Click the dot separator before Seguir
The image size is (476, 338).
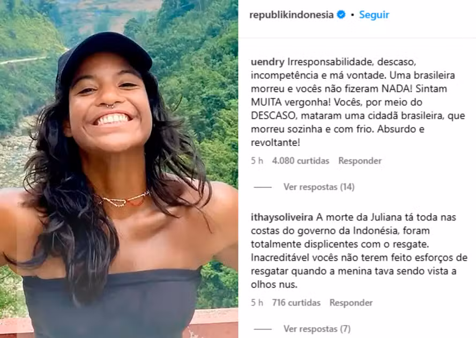point(352,15)
